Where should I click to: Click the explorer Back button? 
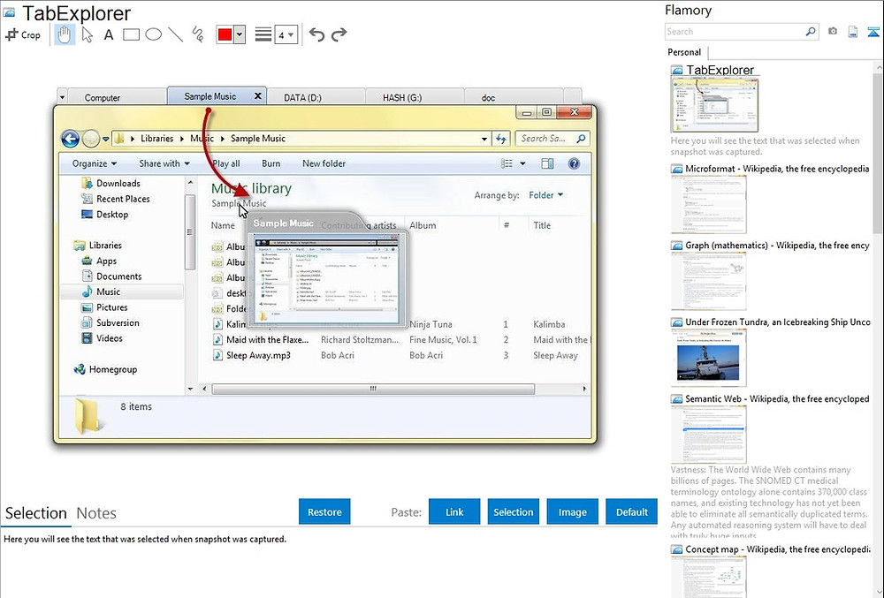pyautogui.click(x=71, y=139)
